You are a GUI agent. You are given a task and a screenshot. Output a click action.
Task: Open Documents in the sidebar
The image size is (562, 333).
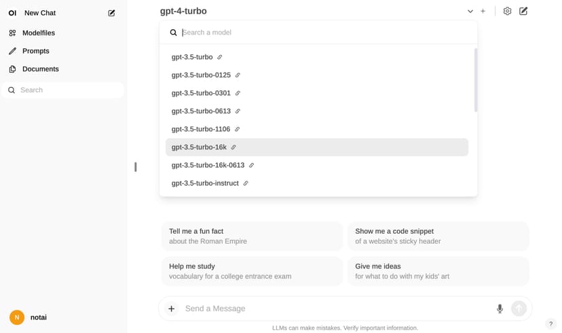(x=40, y=69)
